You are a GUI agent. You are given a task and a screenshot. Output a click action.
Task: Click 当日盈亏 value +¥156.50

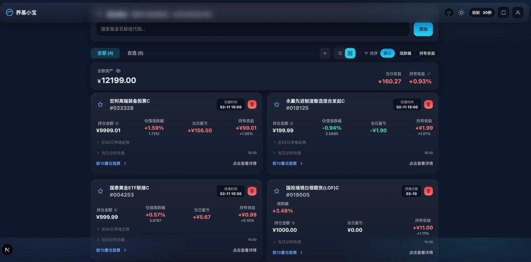[200, 130]
